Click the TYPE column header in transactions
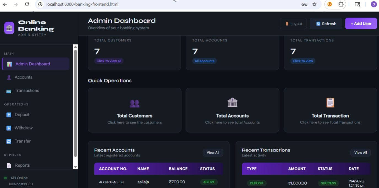379x188 pixels. coord(252,169)
